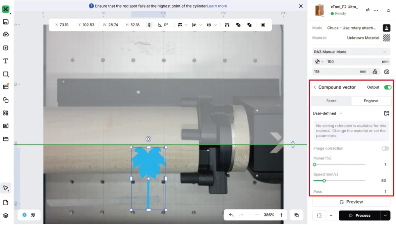396x225 pixels.
Task: Zoom in with the plus button
Action: coord(281,215)
